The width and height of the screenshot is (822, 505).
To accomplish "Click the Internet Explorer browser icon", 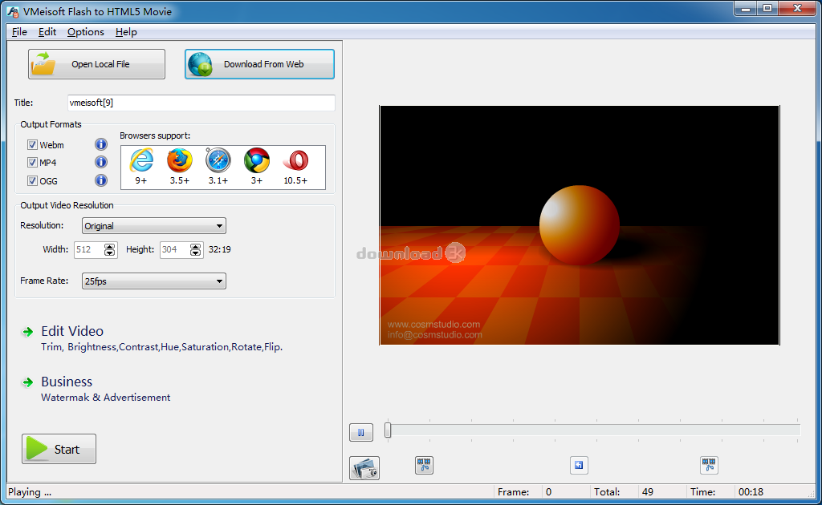I will click(141, 160).
